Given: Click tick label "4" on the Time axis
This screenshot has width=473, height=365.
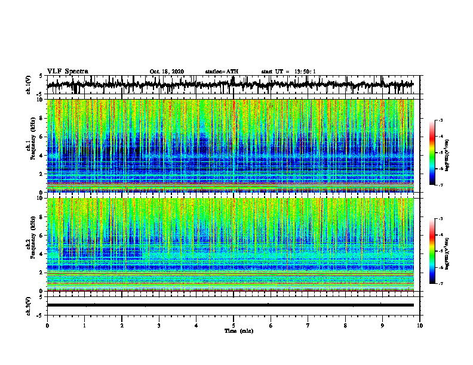Looking at the screenshot, I should pyautogui.click(x=196, y=326).
